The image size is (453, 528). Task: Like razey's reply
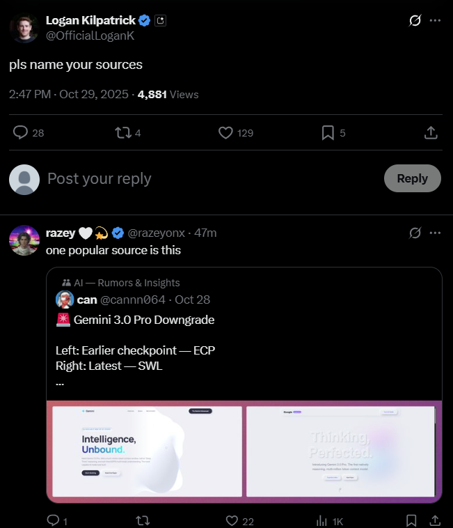pos(233,520)
